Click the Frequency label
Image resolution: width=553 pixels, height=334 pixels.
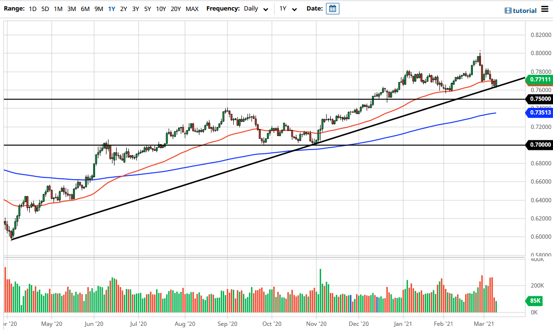tap(223, 9)
